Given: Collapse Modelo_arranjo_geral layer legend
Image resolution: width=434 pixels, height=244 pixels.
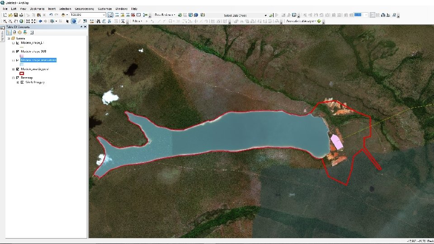Looking at the screenshot, I should point(13,69).
